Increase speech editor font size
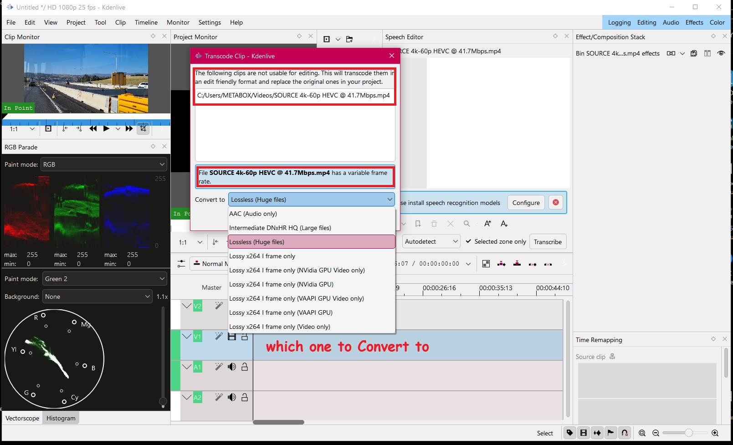The width and height of the screenshot is (733, 445). coord(487,224)
